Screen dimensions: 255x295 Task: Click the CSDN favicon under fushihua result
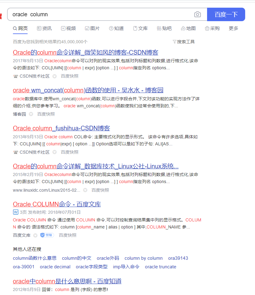coord(15,152)
